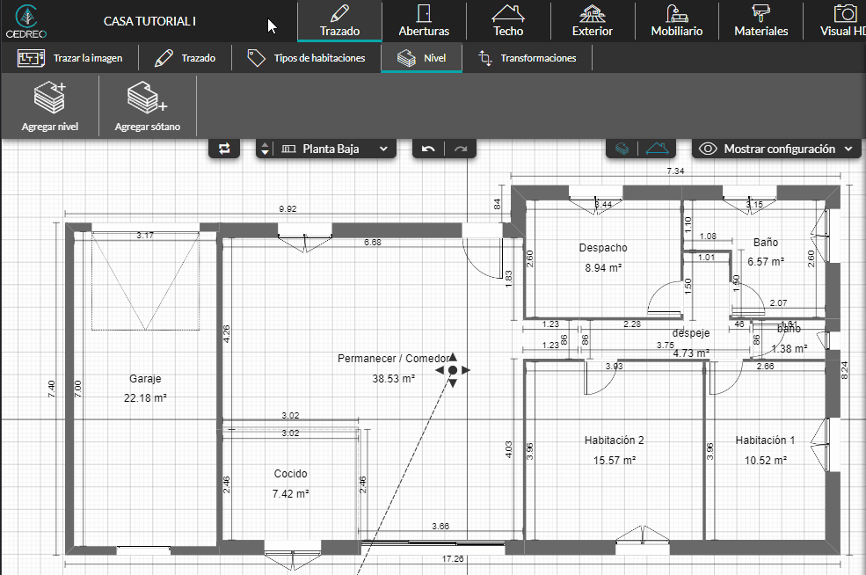The width and height of the screenshot is (866, 575).
Task: Toggle the roof view icon
Action: click(658, 149)
